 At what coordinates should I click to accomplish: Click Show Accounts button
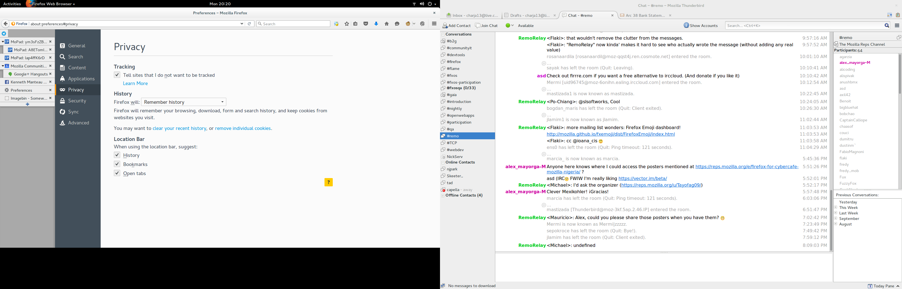700,26
